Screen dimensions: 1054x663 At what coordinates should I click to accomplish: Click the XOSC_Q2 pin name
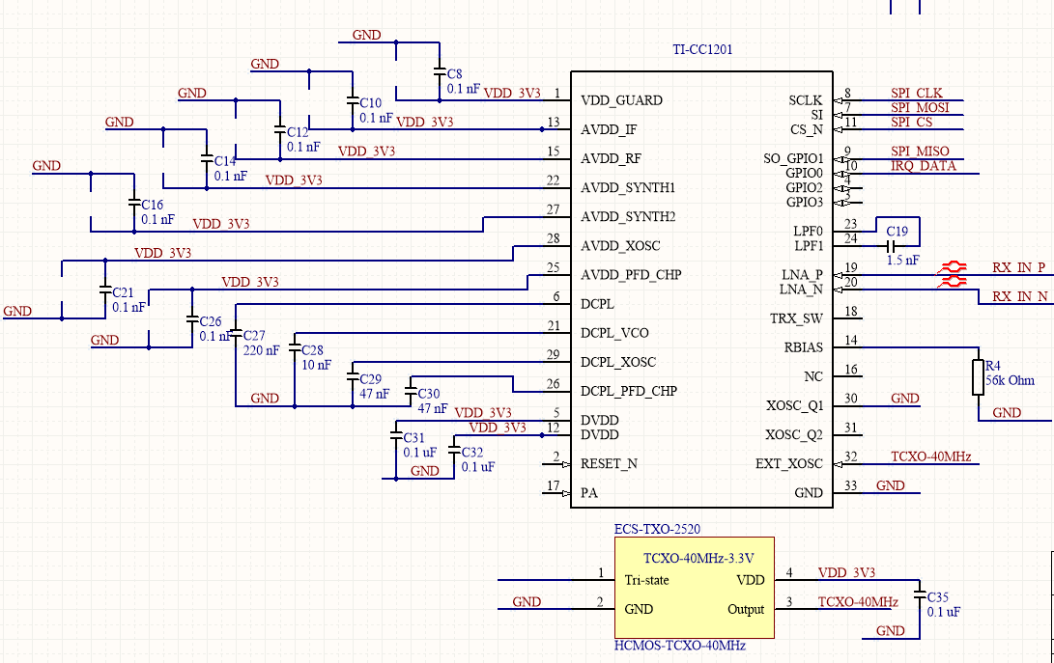pos(794,434)
